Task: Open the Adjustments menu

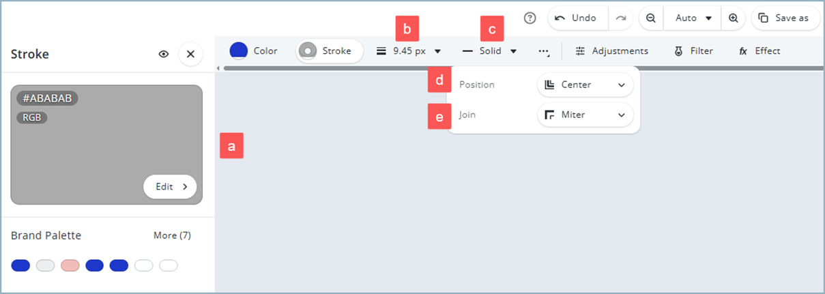Action: coord(611,51)
